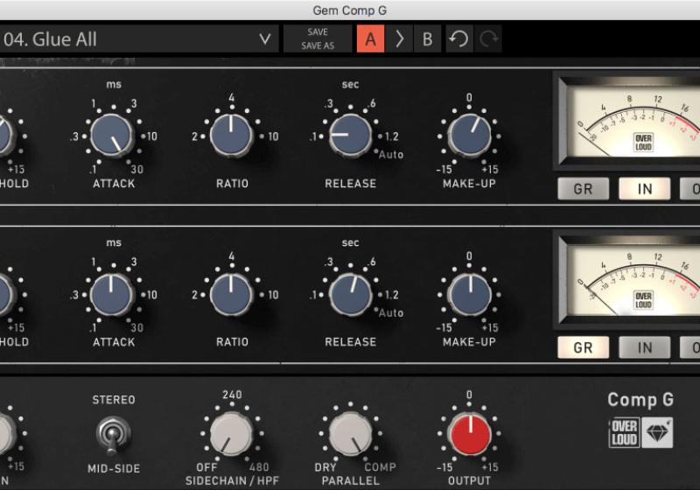Flip the Stereo / Mid-Side toggle switch
Screen dimensions: 700x490
(114, 433)
